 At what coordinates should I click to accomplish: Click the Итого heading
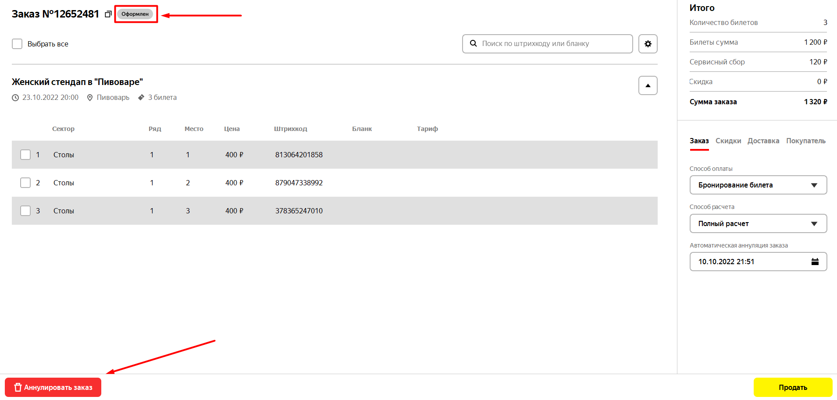pos(702,8)
